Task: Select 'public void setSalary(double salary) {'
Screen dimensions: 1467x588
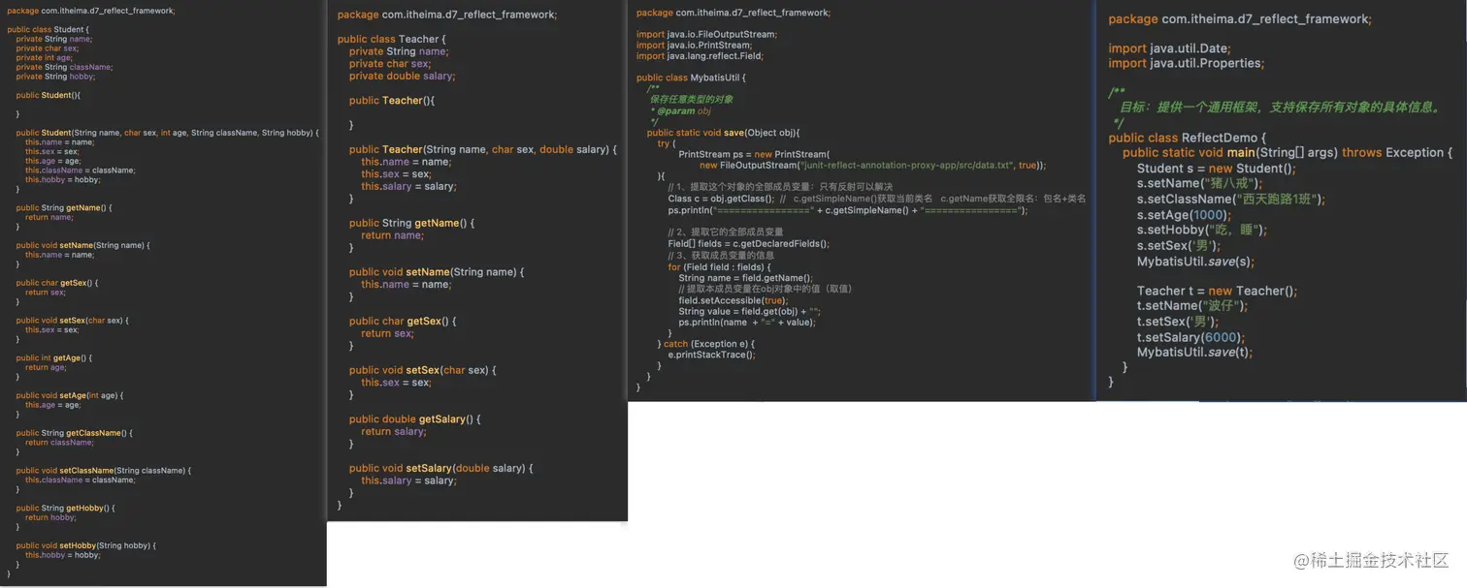Action: click(x=441, y=468)
